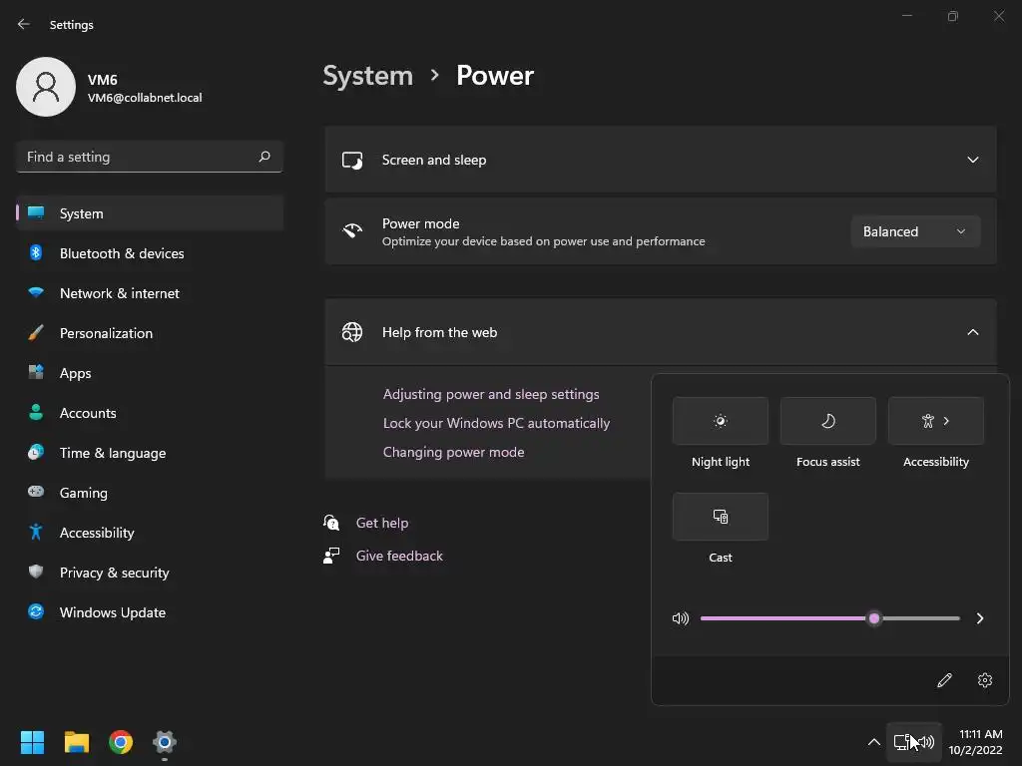Click the search magnifier in Find a setting
This screenshot has height=766, width=1022.
264,157
